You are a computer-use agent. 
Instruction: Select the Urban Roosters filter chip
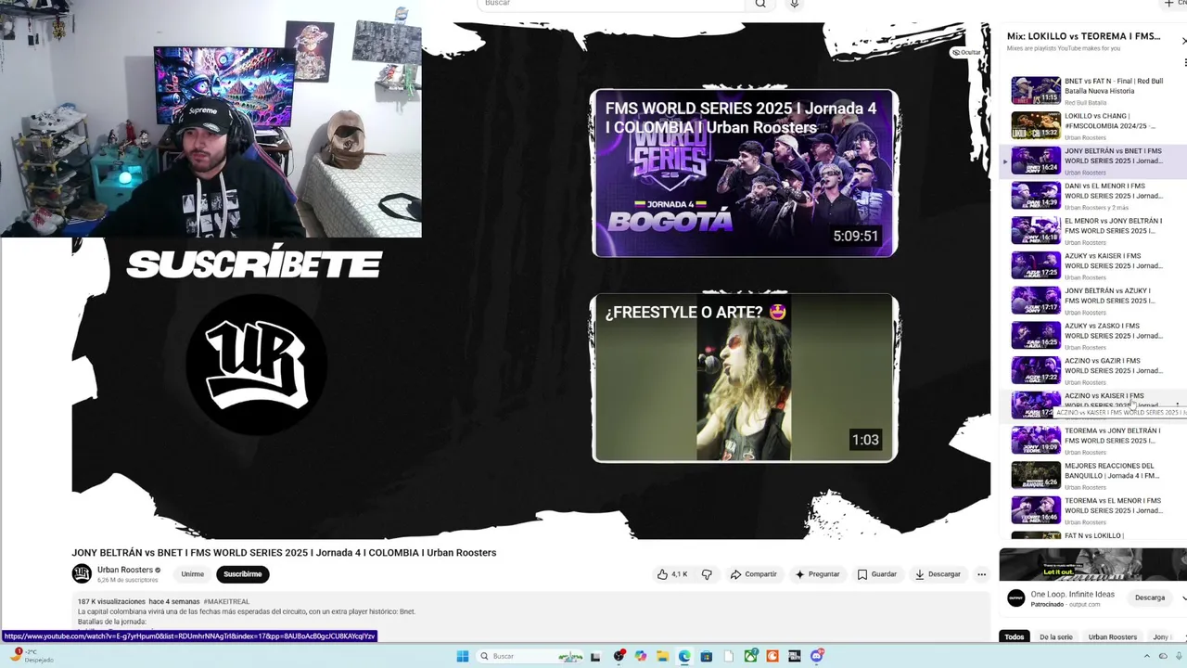(1112, 637)
